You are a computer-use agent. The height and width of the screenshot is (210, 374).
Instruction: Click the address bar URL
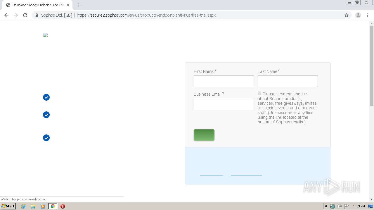tap(146, 15)
